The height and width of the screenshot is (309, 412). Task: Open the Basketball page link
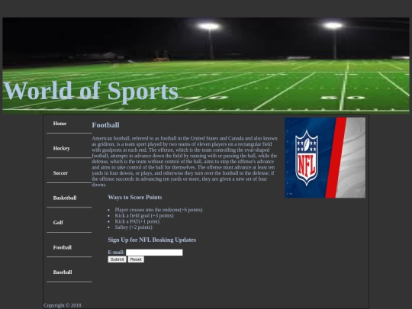(x=65, y=198)
